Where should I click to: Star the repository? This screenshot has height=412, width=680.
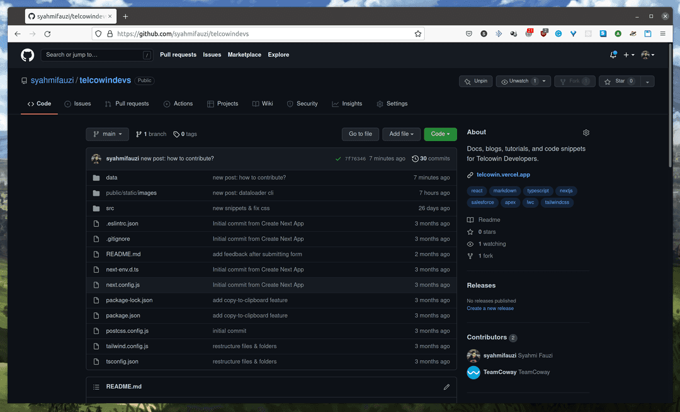(x=620, y=81)
